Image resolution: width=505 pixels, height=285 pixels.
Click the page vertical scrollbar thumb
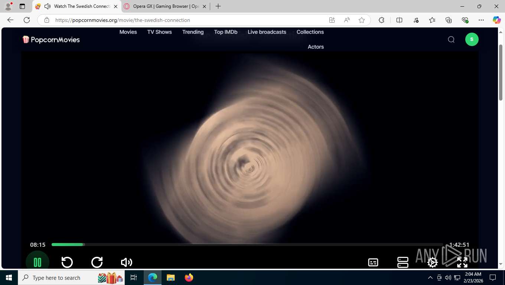click(501, 72)
